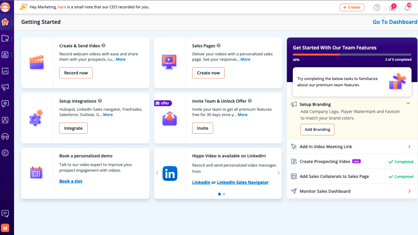
Task: Click the calendar demo booking icon
Action: tap(36, 172)
